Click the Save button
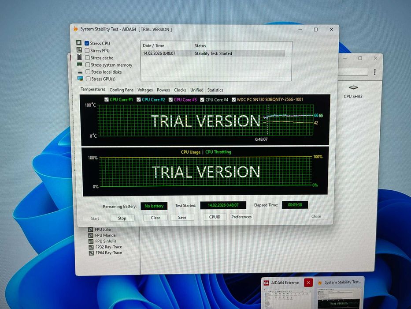 tap(182, 217)
